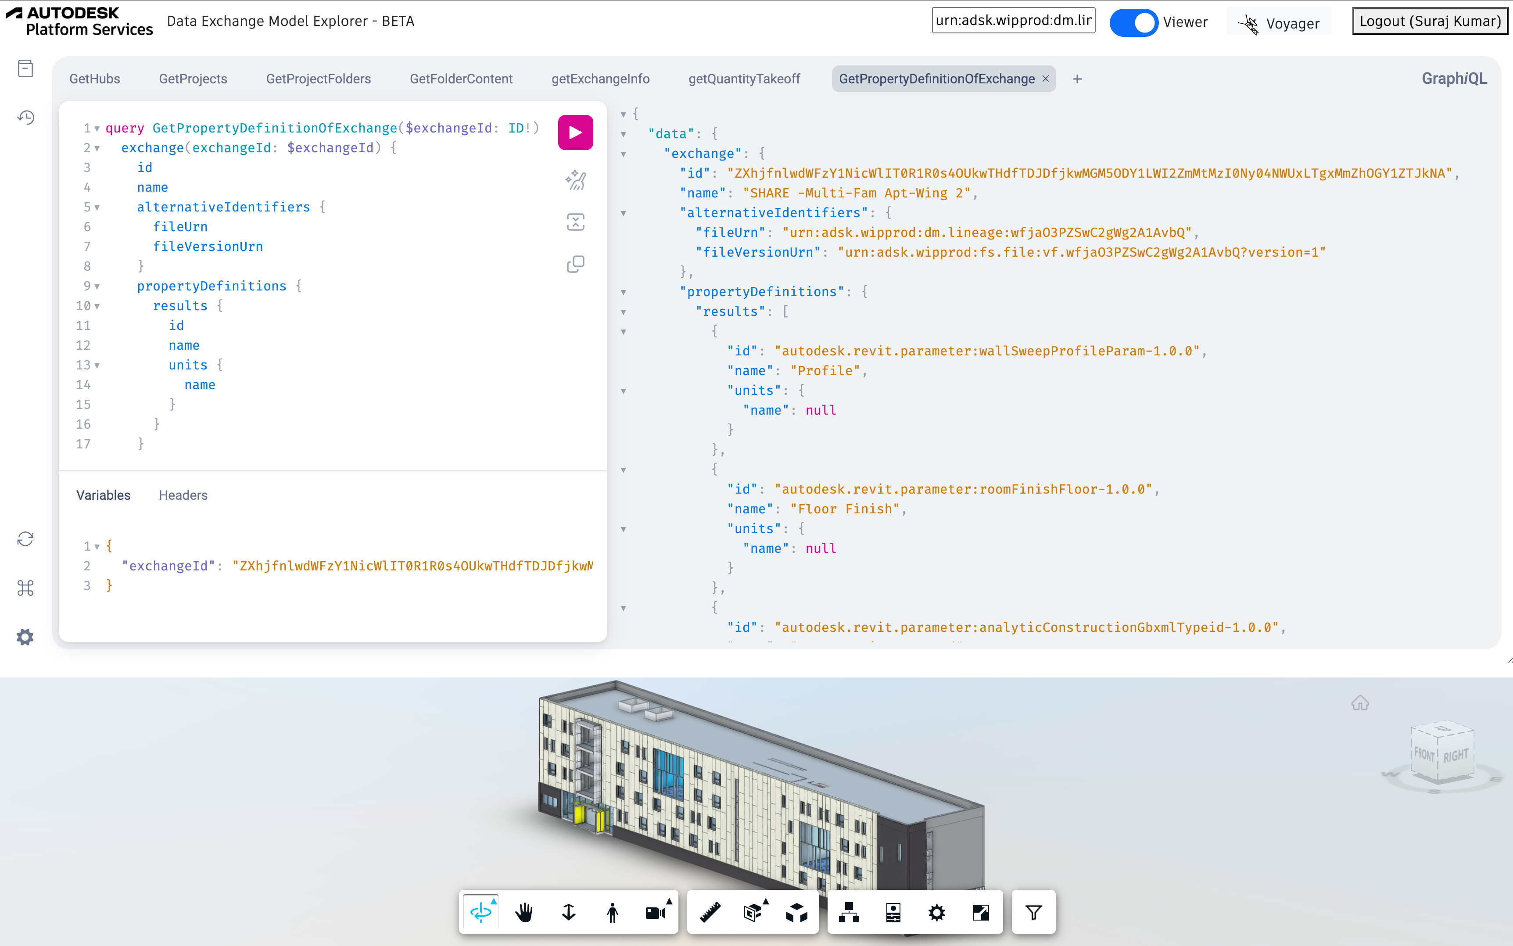1513x946 pixels.
Task: Select the Pan hand tool
Action: click(x=524, y=912)
